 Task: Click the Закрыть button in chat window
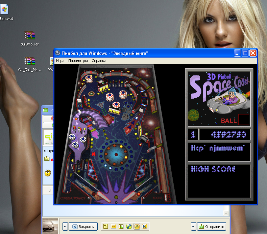click(x=83, y=227)
